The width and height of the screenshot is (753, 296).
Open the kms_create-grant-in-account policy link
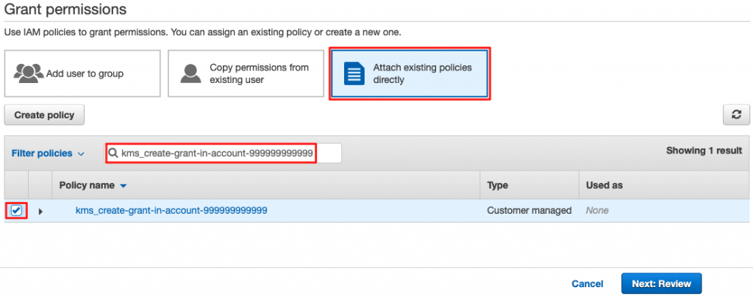coord(171,211)
